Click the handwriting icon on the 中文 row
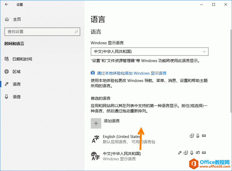 198,153
